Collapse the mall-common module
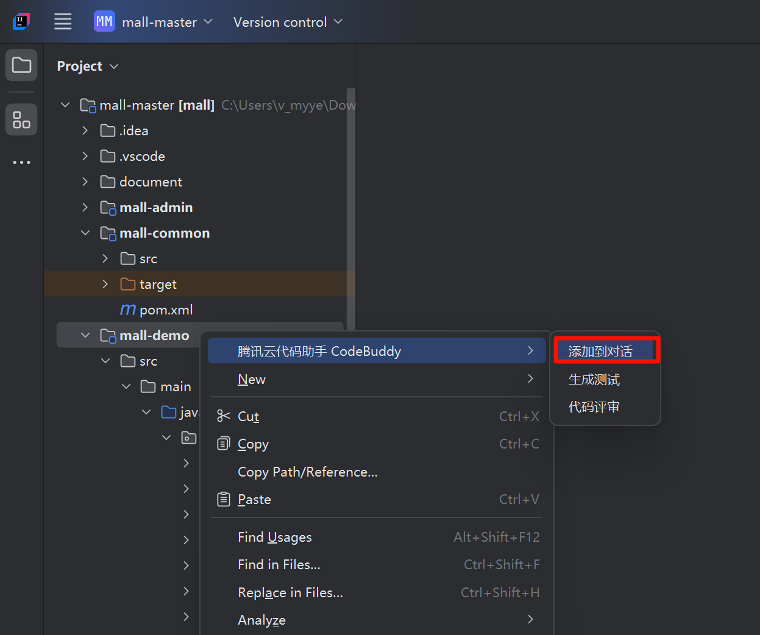760x635 pixels. click(x=85, y=233)
